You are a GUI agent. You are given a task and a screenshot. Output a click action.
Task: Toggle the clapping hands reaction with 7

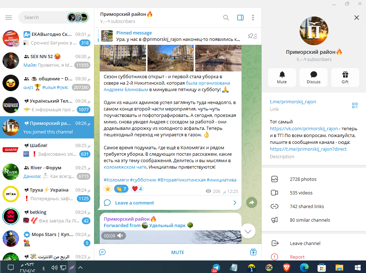click(x=121, y=189)
